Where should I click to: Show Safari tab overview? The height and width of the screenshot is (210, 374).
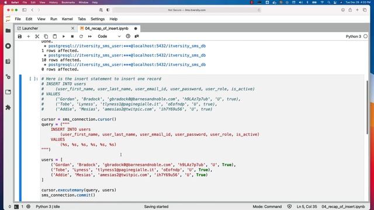pyautogui.click(x=365, y=10)
